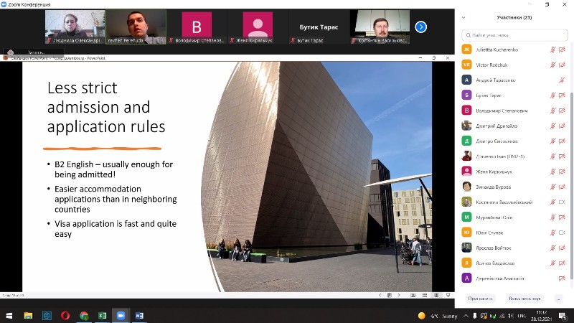Open Word from the taskbar

[x=139, y=315]
